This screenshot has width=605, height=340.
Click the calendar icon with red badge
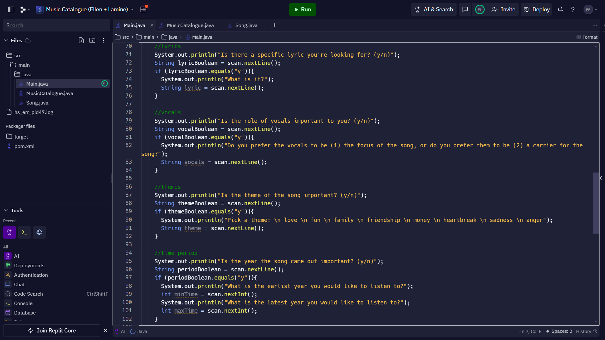pos(143,9)
